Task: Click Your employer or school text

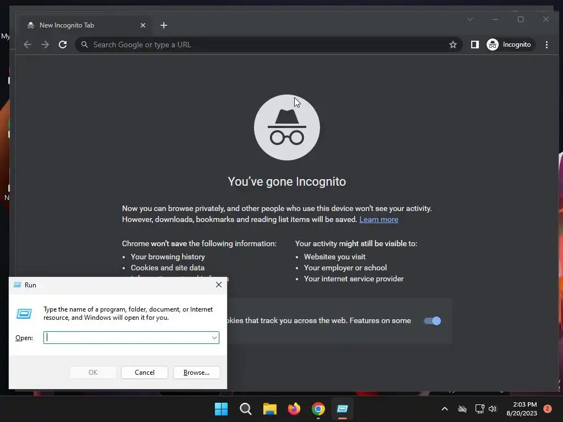Action: (x=345, y=268)
